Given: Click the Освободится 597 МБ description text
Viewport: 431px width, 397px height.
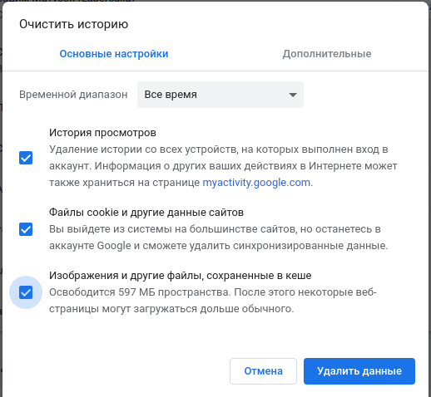Looking at the screenshot, I should tap(213, 301).
